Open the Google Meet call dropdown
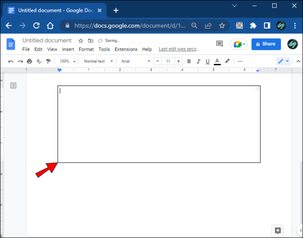The image size is (303, 238). coord(239,44)
